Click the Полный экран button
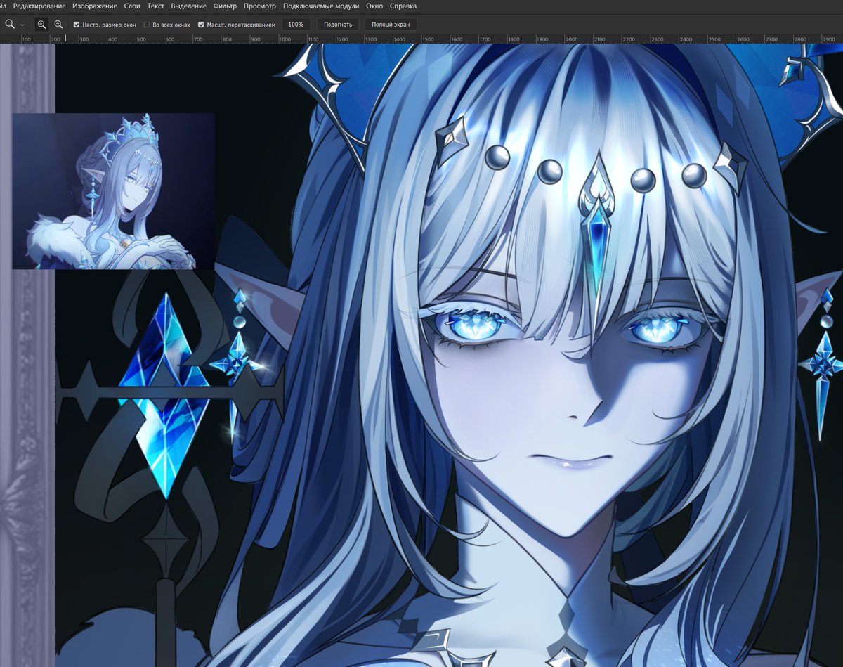The width and height of the screenshot is (843, 667). 391,24
